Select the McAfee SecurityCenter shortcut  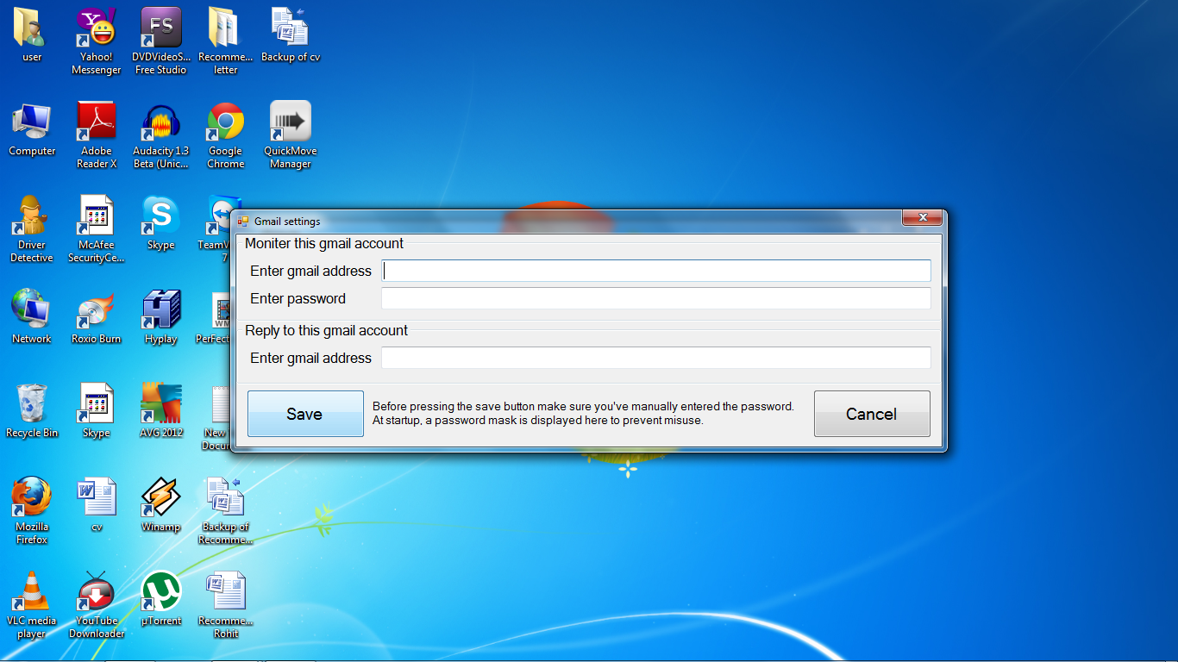96,229
